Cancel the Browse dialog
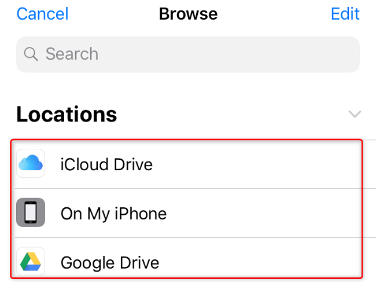The width and height of the screenshot is (376, 286). pyautogui.click(x=43, y=14)
